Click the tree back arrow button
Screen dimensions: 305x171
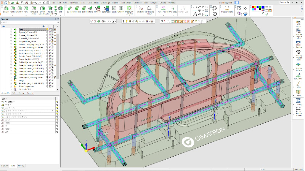point(3,26)
